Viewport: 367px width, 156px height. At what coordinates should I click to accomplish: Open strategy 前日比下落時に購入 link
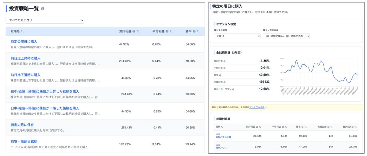pos(25,75)
